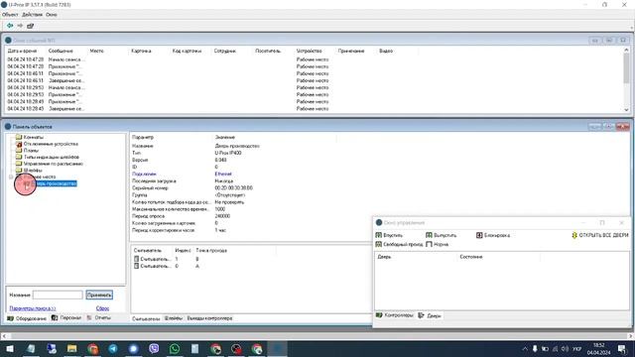This screenshot has width=635, height=357.
Task: Click the Значение column header
Action: point(275,138)
